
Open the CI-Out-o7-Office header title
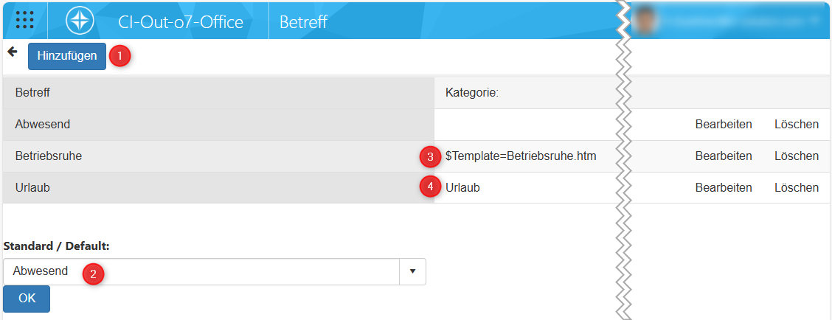(181, 22)
